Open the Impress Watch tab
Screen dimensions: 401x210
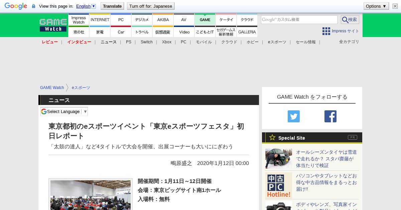(x=79, y=20)
